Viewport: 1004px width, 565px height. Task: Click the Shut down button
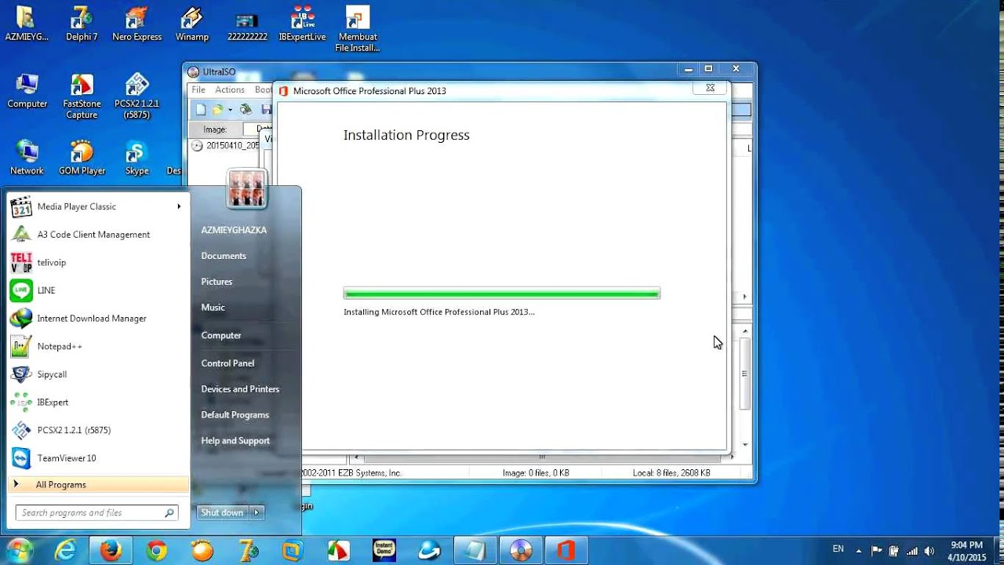click(222, 512)
